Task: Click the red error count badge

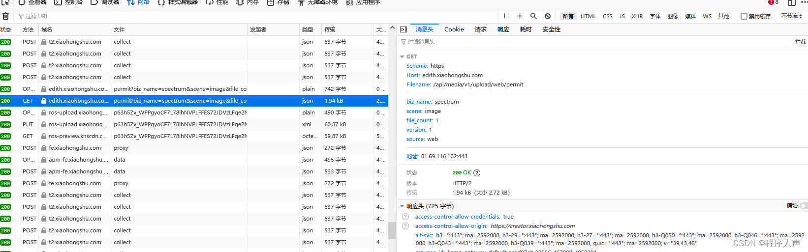Action: point(774,2)
